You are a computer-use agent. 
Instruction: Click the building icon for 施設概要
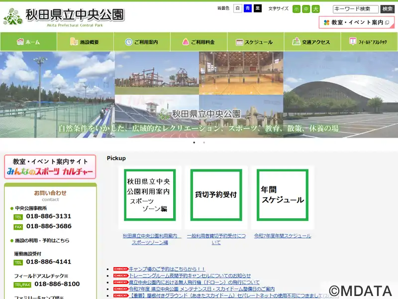(x=74, y=41)
